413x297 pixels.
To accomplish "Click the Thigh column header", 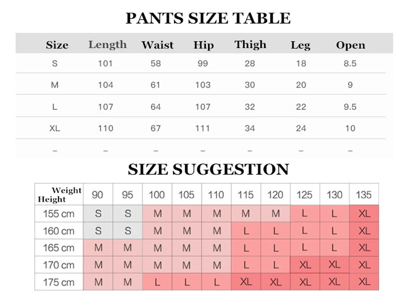I will pos(250,45).
